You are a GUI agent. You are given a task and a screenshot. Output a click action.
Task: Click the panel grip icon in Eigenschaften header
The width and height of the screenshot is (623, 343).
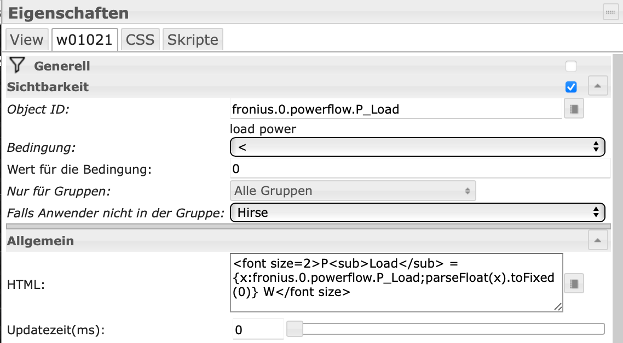point(610,12)
